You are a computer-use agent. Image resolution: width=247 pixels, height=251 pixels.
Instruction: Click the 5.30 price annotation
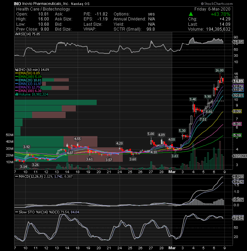[x=182, y=131]
